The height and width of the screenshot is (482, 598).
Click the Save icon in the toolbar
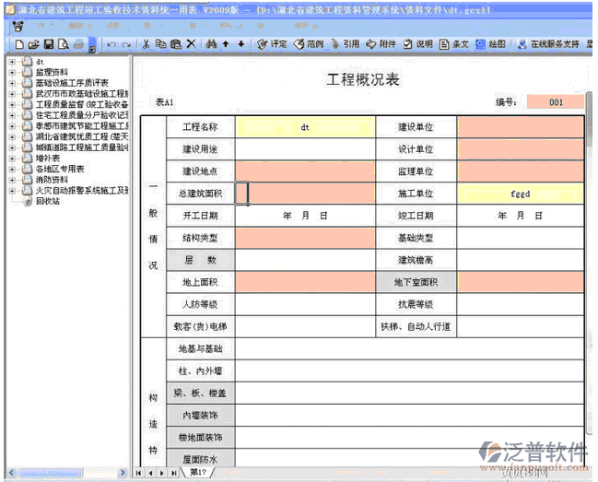click(48, 43)
